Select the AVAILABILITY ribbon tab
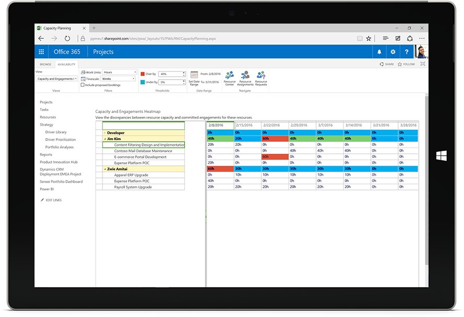 tap(66, 64)
